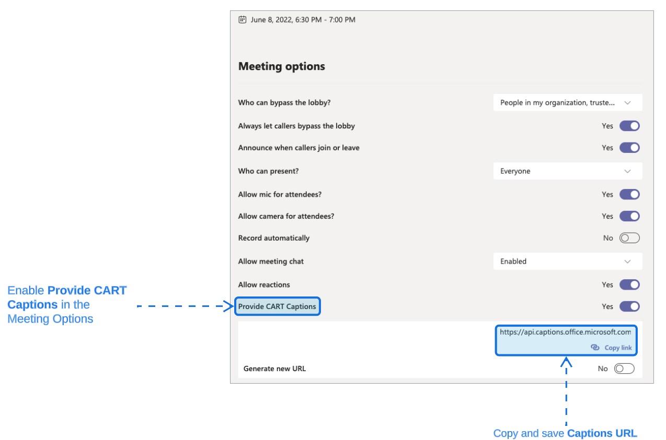The height and width of the screenshot is (440, 666).
Task: Open the Who can bypass the lobby dropdown
Action: tap(568, 102)
